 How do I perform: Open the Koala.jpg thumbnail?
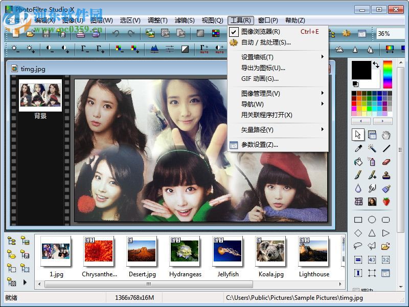coord(271,253)
